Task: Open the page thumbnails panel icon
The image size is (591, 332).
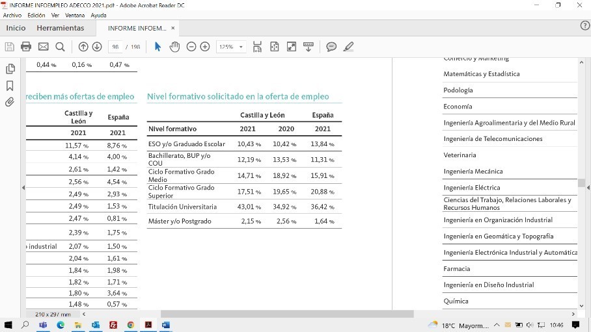Action: 10,68
